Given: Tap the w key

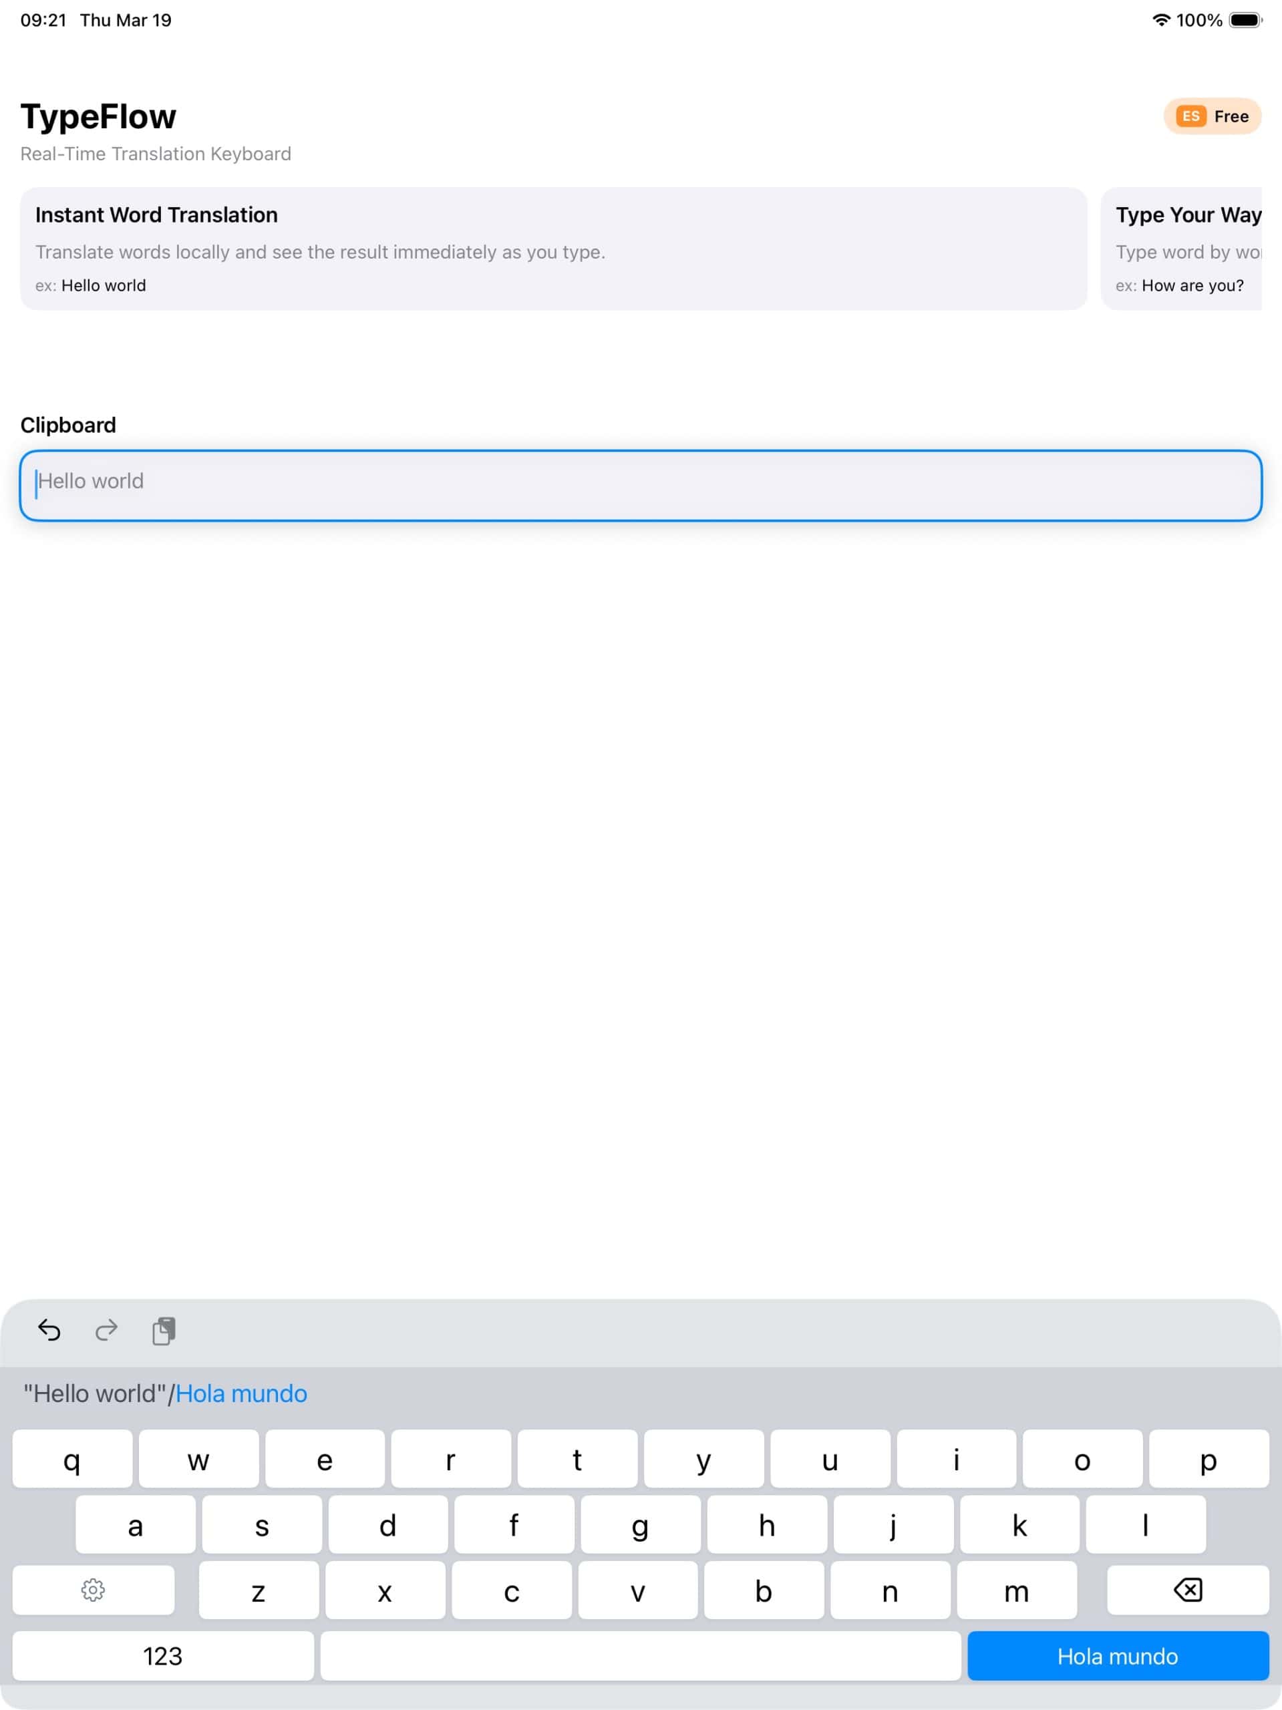Looking at the screenshot, I should pos(198,1459).
